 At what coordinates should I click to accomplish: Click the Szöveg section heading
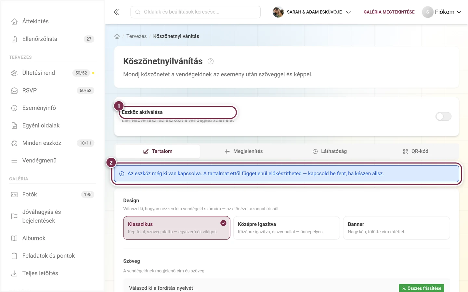pyautogui.click(x=132, y=261)
